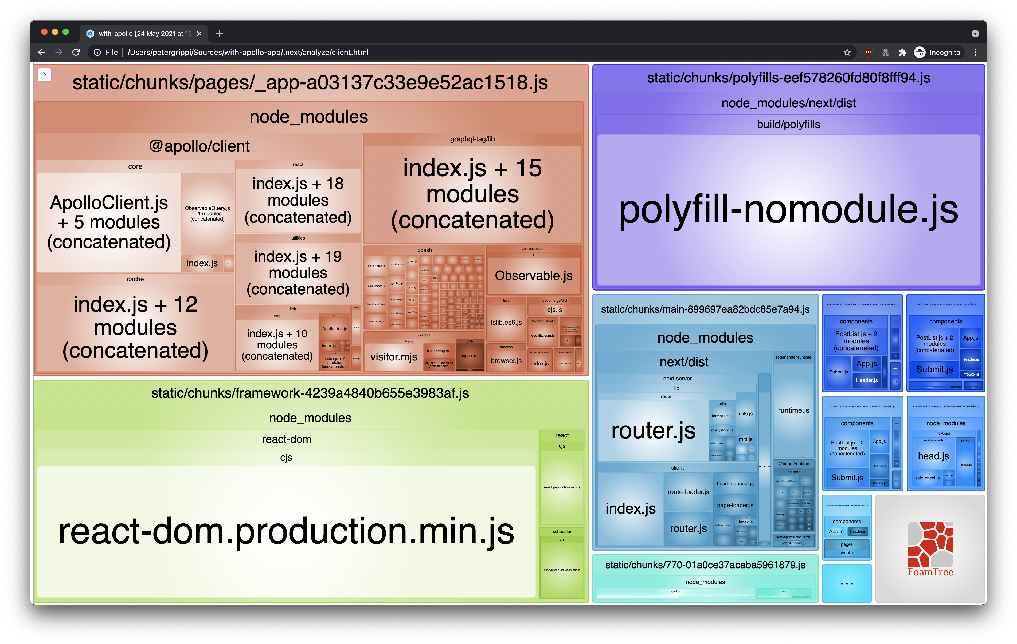Select cyan ellipsis chunk block
This screenshot has width=1017, height=644.
pos(847,584)
